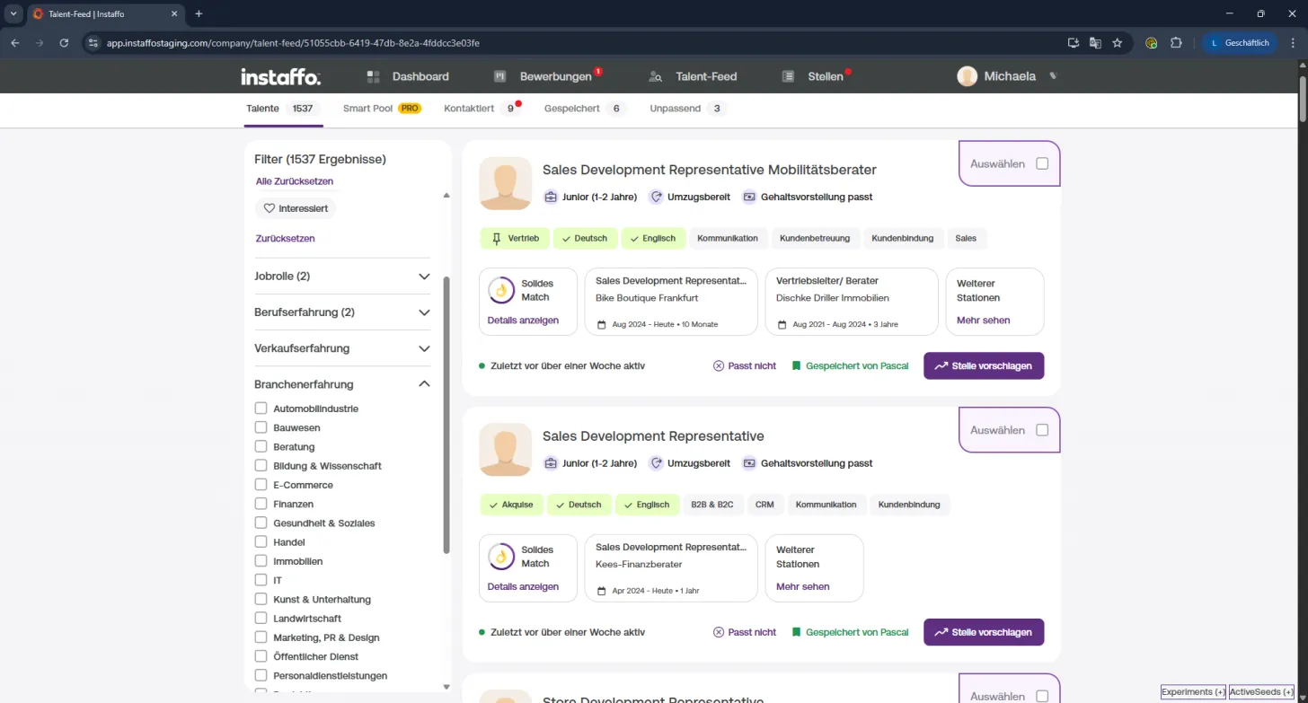The height and width of the screenshot is (703, 1308).
Task: Enable the Immobilien industry filter
Action: pos(261,561)
